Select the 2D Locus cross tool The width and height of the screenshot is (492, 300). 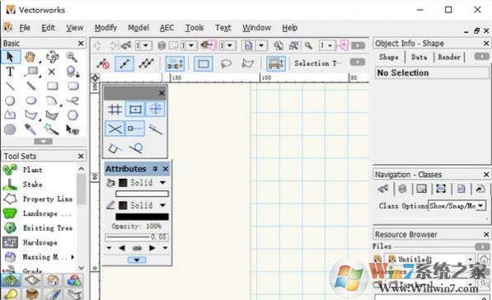[x=52, y=72]
